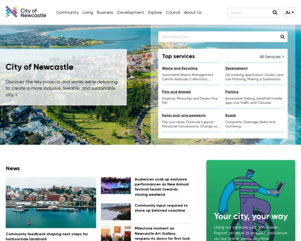Expand All Services chevron link
This screenshot has width=301, height=241.
271,57
